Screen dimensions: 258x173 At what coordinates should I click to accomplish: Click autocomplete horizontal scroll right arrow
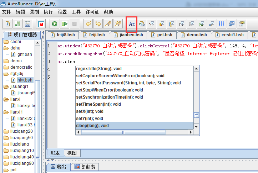(191, 132)
